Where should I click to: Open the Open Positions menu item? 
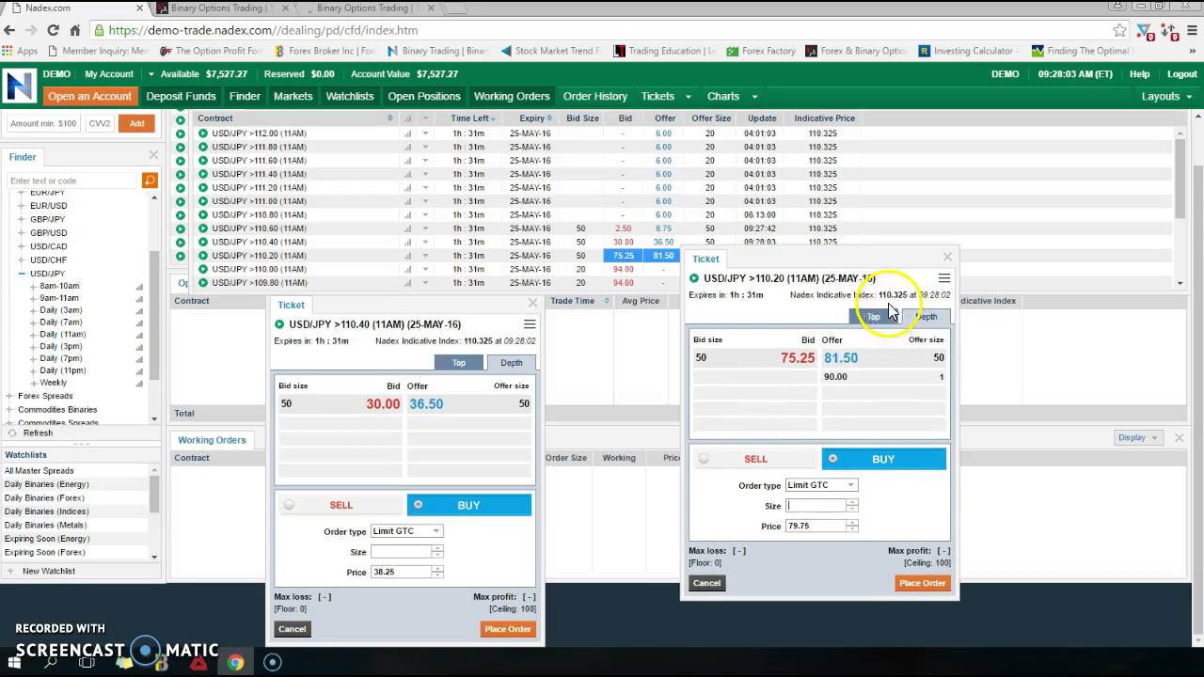click(x=424, y=96)
